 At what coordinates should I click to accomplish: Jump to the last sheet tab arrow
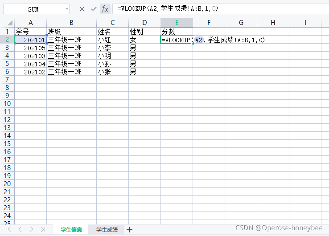point(43,229)
